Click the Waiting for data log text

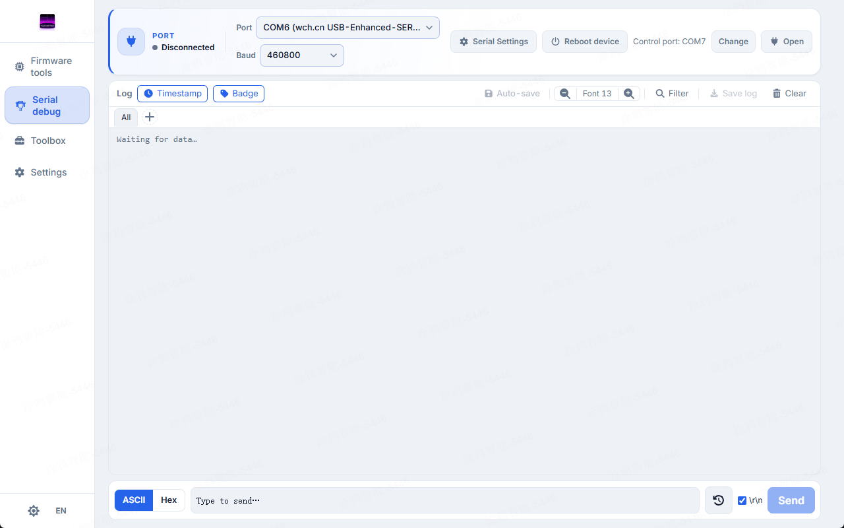(157, 139)
